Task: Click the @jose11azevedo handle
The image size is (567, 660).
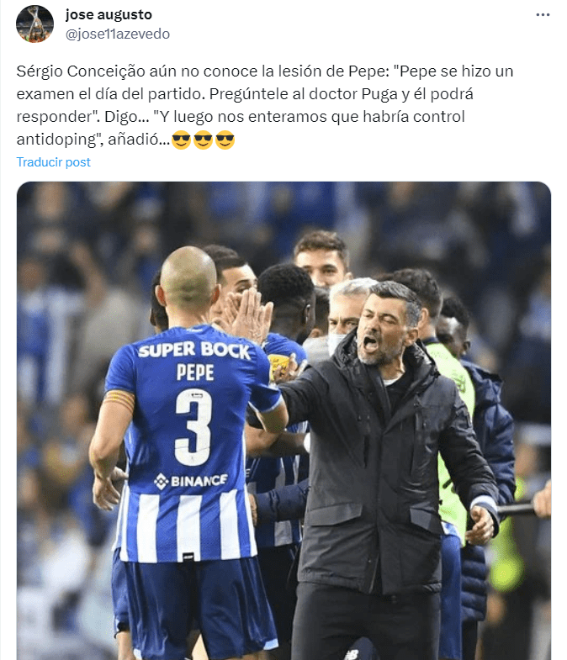Action: (x=118, y=34)
